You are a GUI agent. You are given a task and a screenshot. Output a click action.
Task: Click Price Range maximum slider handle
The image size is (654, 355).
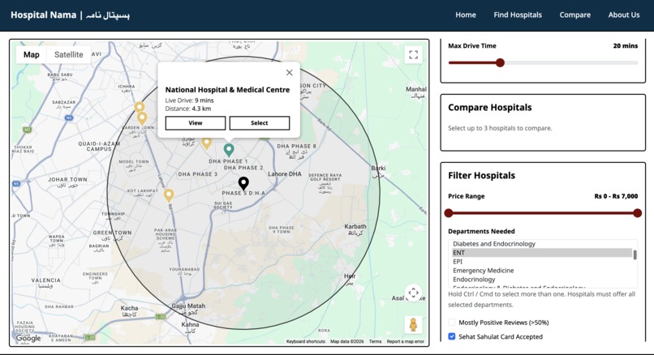coord(637,213)
